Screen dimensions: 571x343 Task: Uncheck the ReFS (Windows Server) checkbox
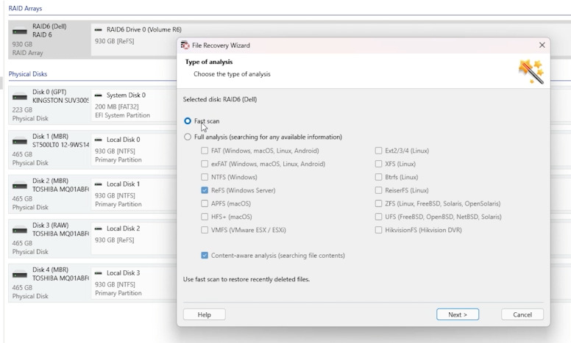tap(205, 190)
